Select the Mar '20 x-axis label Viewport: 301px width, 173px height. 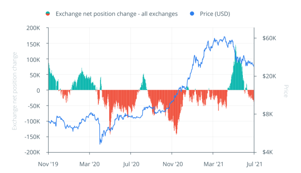pos(90,164)
